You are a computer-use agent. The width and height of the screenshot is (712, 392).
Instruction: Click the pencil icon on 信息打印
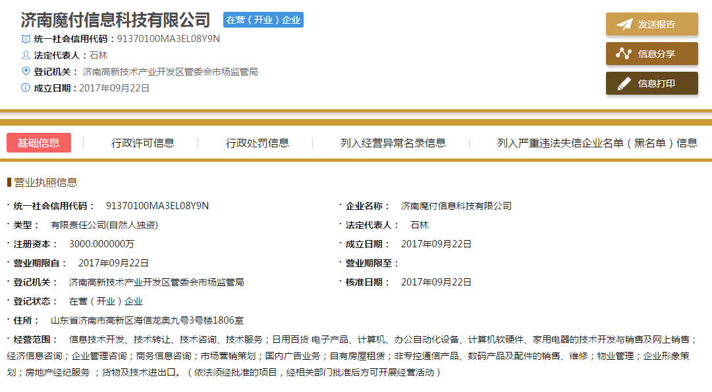[624, 84]
